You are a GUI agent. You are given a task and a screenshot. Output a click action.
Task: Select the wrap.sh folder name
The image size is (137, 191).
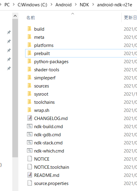(x=42, y=110)
